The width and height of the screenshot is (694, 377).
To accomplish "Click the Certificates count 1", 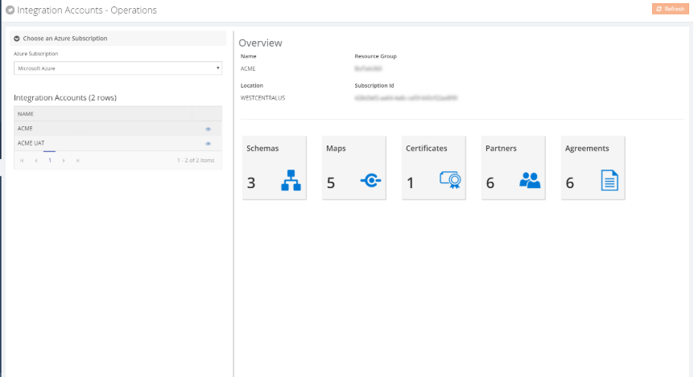I will pos(411,182).
